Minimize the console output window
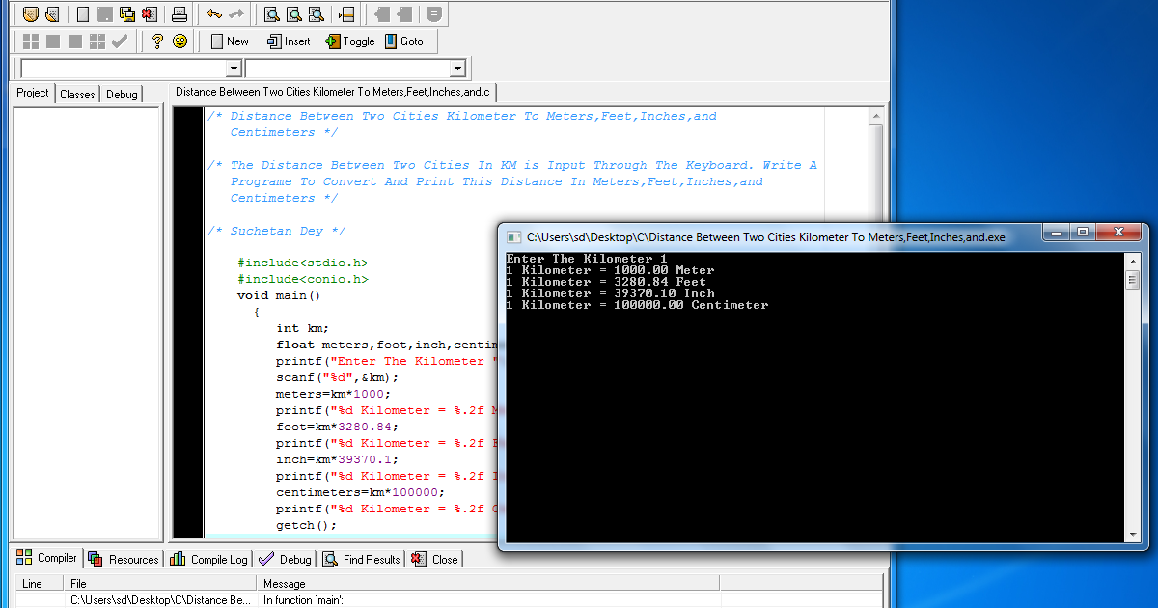Screen dimensions: 1158x608 (x=1056, y=233)
